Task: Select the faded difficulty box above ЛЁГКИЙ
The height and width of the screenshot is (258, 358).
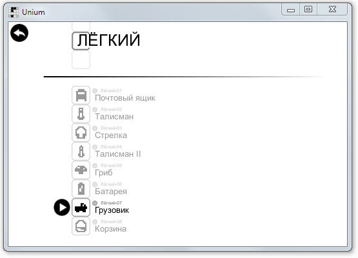Action: [81, 26]
